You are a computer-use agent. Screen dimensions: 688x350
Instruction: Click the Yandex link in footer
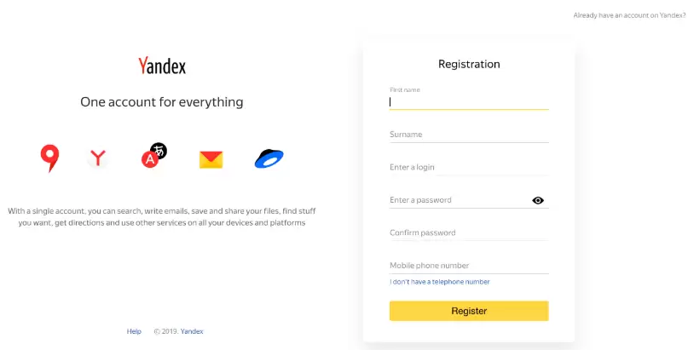[192, 331]
